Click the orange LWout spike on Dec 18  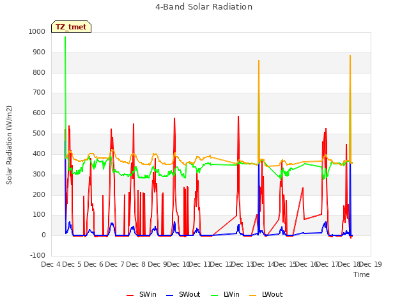(x=350, y=56)
